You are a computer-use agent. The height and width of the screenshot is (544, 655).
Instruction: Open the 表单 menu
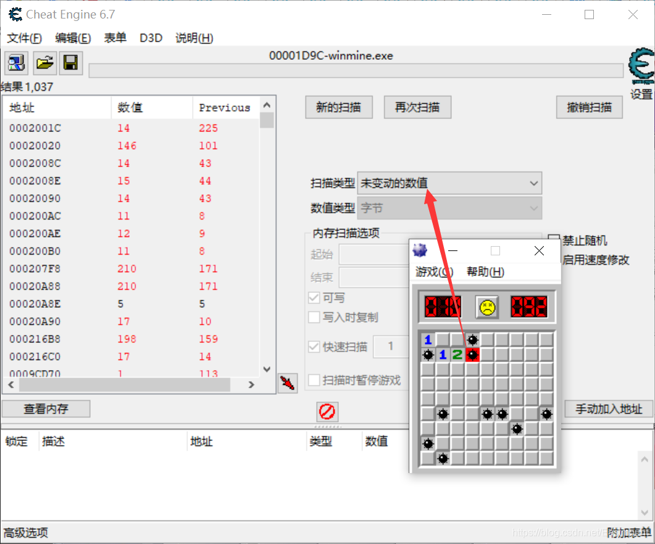tap(115, 38)
